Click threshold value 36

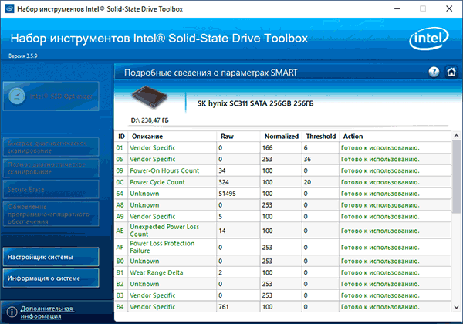point(307,160)
